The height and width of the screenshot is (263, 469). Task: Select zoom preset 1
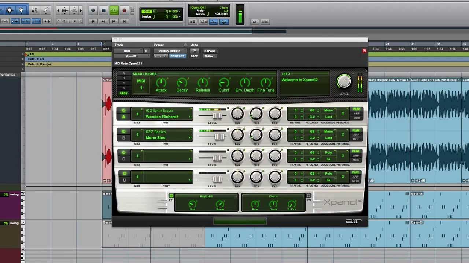pos(59,22)
